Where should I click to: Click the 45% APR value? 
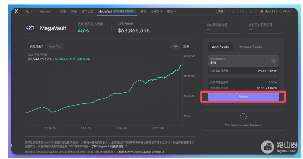(x=83, y=30)
